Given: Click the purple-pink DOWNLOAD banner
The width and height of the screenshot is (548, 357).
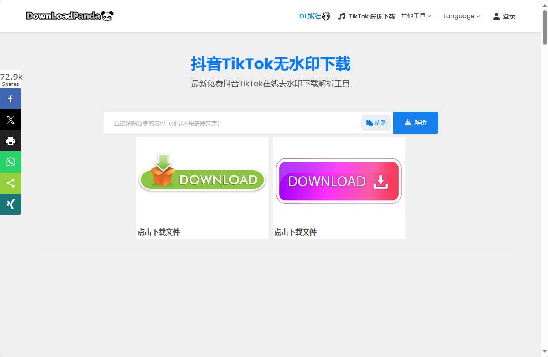Looking at the screenshot, I should [x=339, y=181].
